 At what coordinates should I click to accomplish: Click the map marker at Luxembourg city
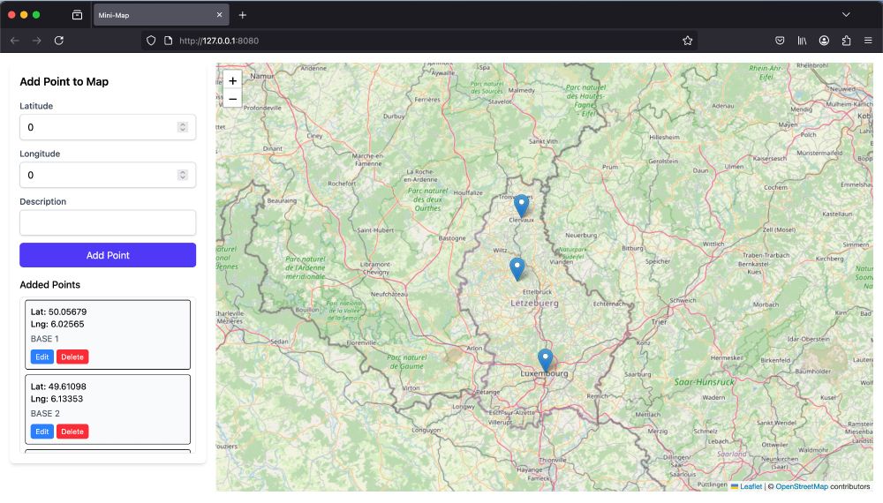pyautogui.click(x=545, y=360)
